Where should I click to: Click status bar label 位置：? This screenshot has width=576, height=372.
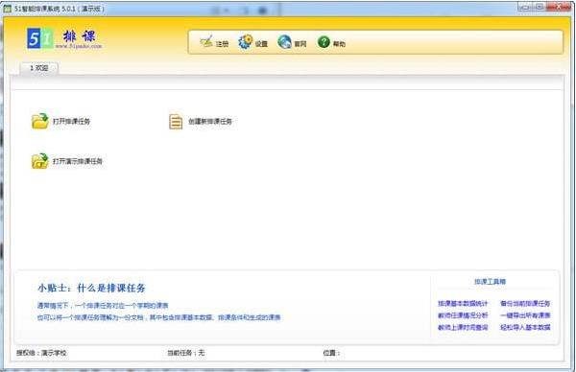[x=331, y=353]
